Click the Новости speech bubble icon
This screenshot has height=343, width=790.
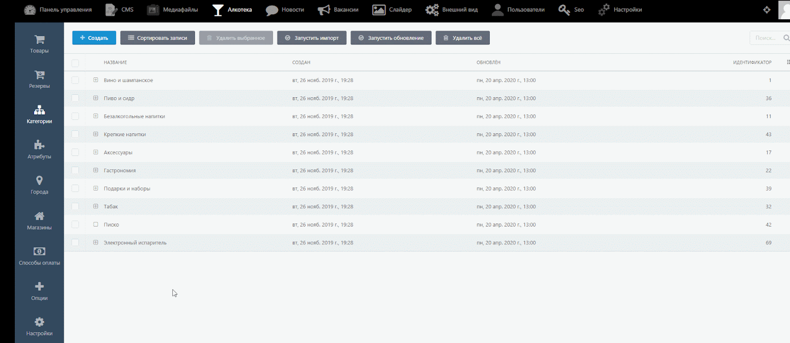pyautogui.click(x=272, y=10)
